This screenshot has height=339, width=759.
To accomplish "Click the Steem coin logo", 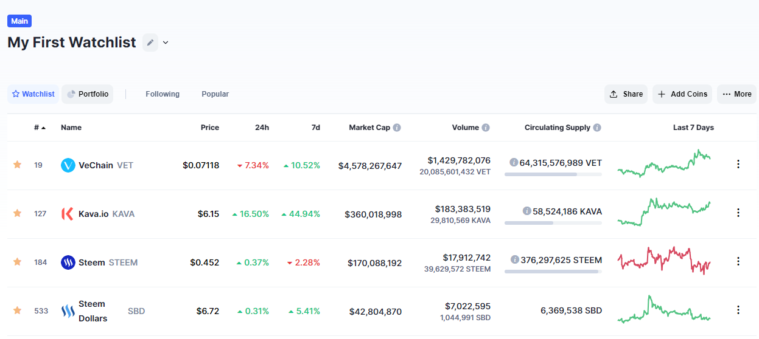I will (68, 262).
